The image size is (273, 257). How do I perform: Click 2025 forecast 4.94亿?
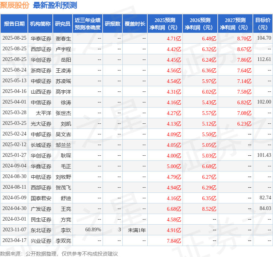pyautogui.click(x=174, y=188)
